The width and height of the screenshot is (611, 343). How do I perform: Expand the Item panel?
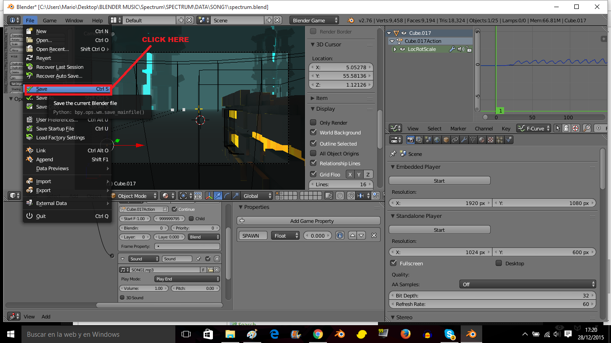[312, 98]
